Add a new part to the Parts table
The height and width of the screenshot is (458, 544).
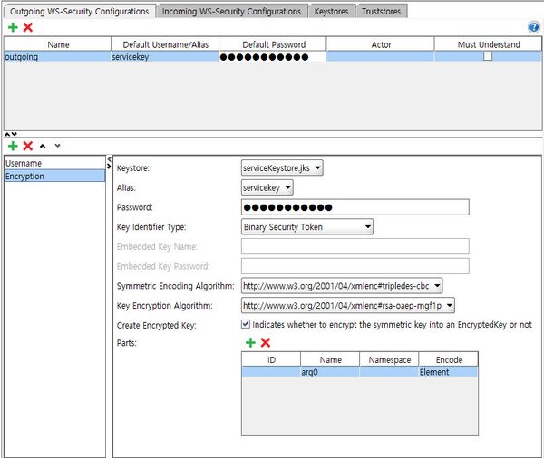point(250,343)
